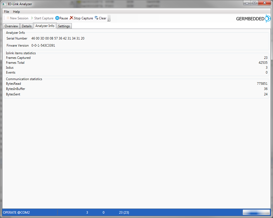Click the IO-Link Analyzer title bar icon

click(4, 4)
